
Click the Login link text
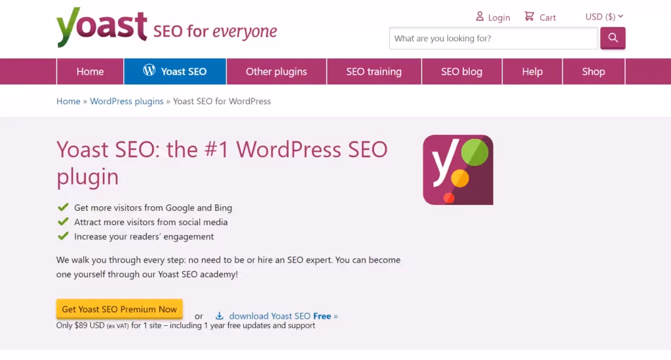coord(499,18)
